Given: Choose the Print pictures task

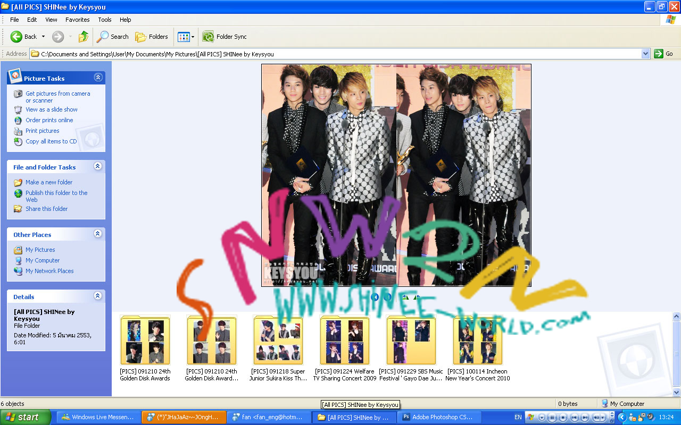Looking at the screenshot, I should click(x=43, y=131).
